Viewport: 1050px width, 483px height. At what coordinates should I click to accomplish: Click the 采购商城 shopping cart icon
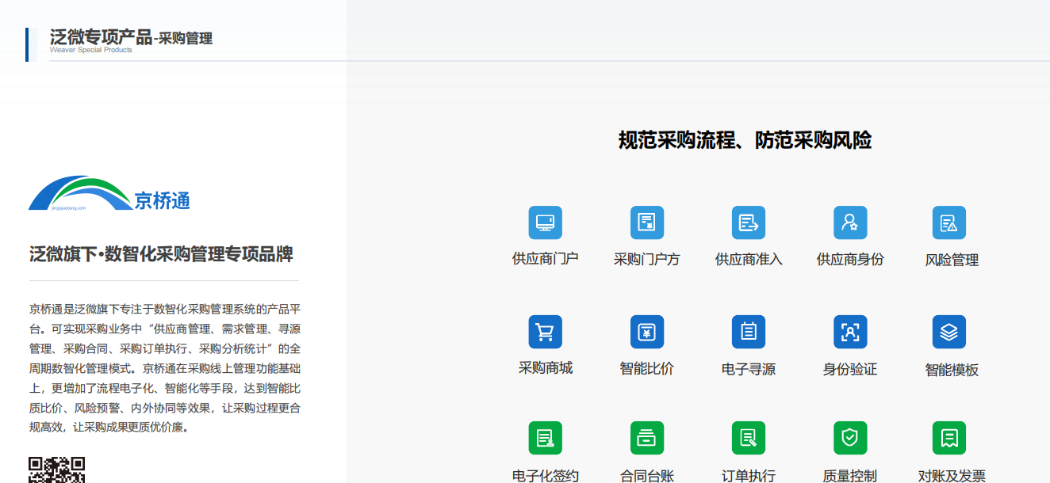point(545,332)
